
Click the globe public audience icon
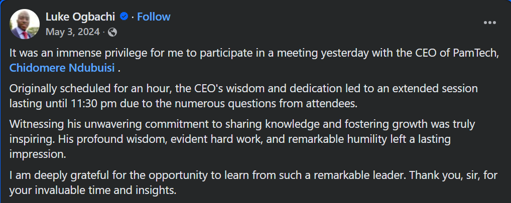[x=112, y=32]
